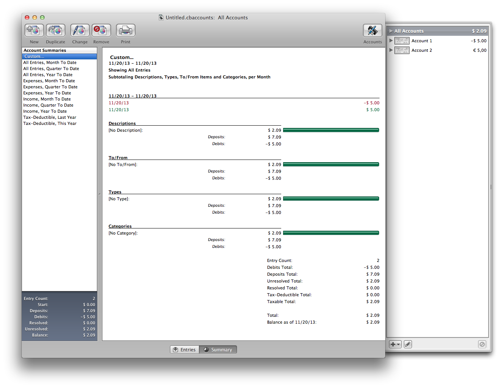
Task: Select Expenses, Month To Date summary
Action: click(x=59, y=81)
